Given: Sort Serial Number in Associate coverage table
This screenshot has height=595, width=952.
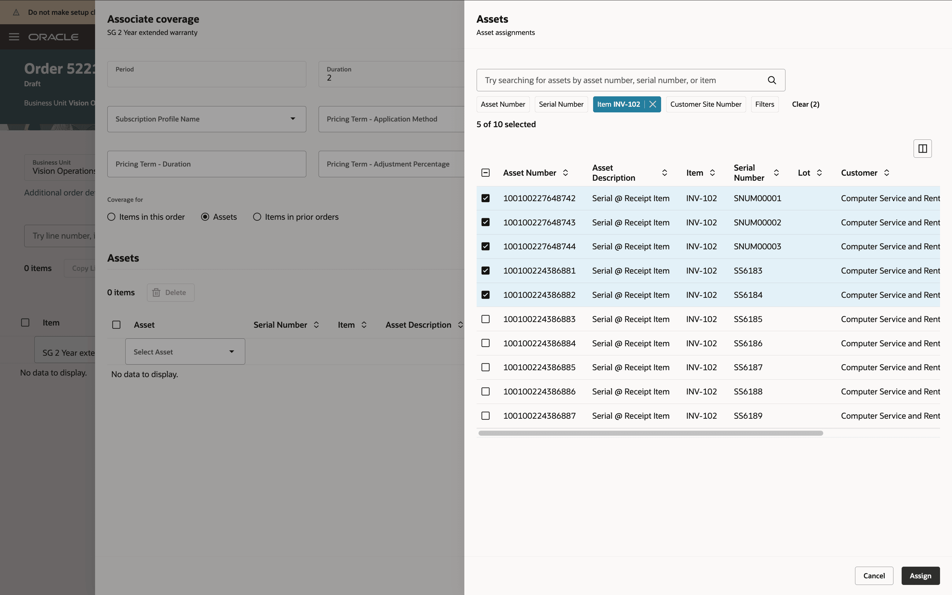Looking at the screenshot, I should click(316, 325).
